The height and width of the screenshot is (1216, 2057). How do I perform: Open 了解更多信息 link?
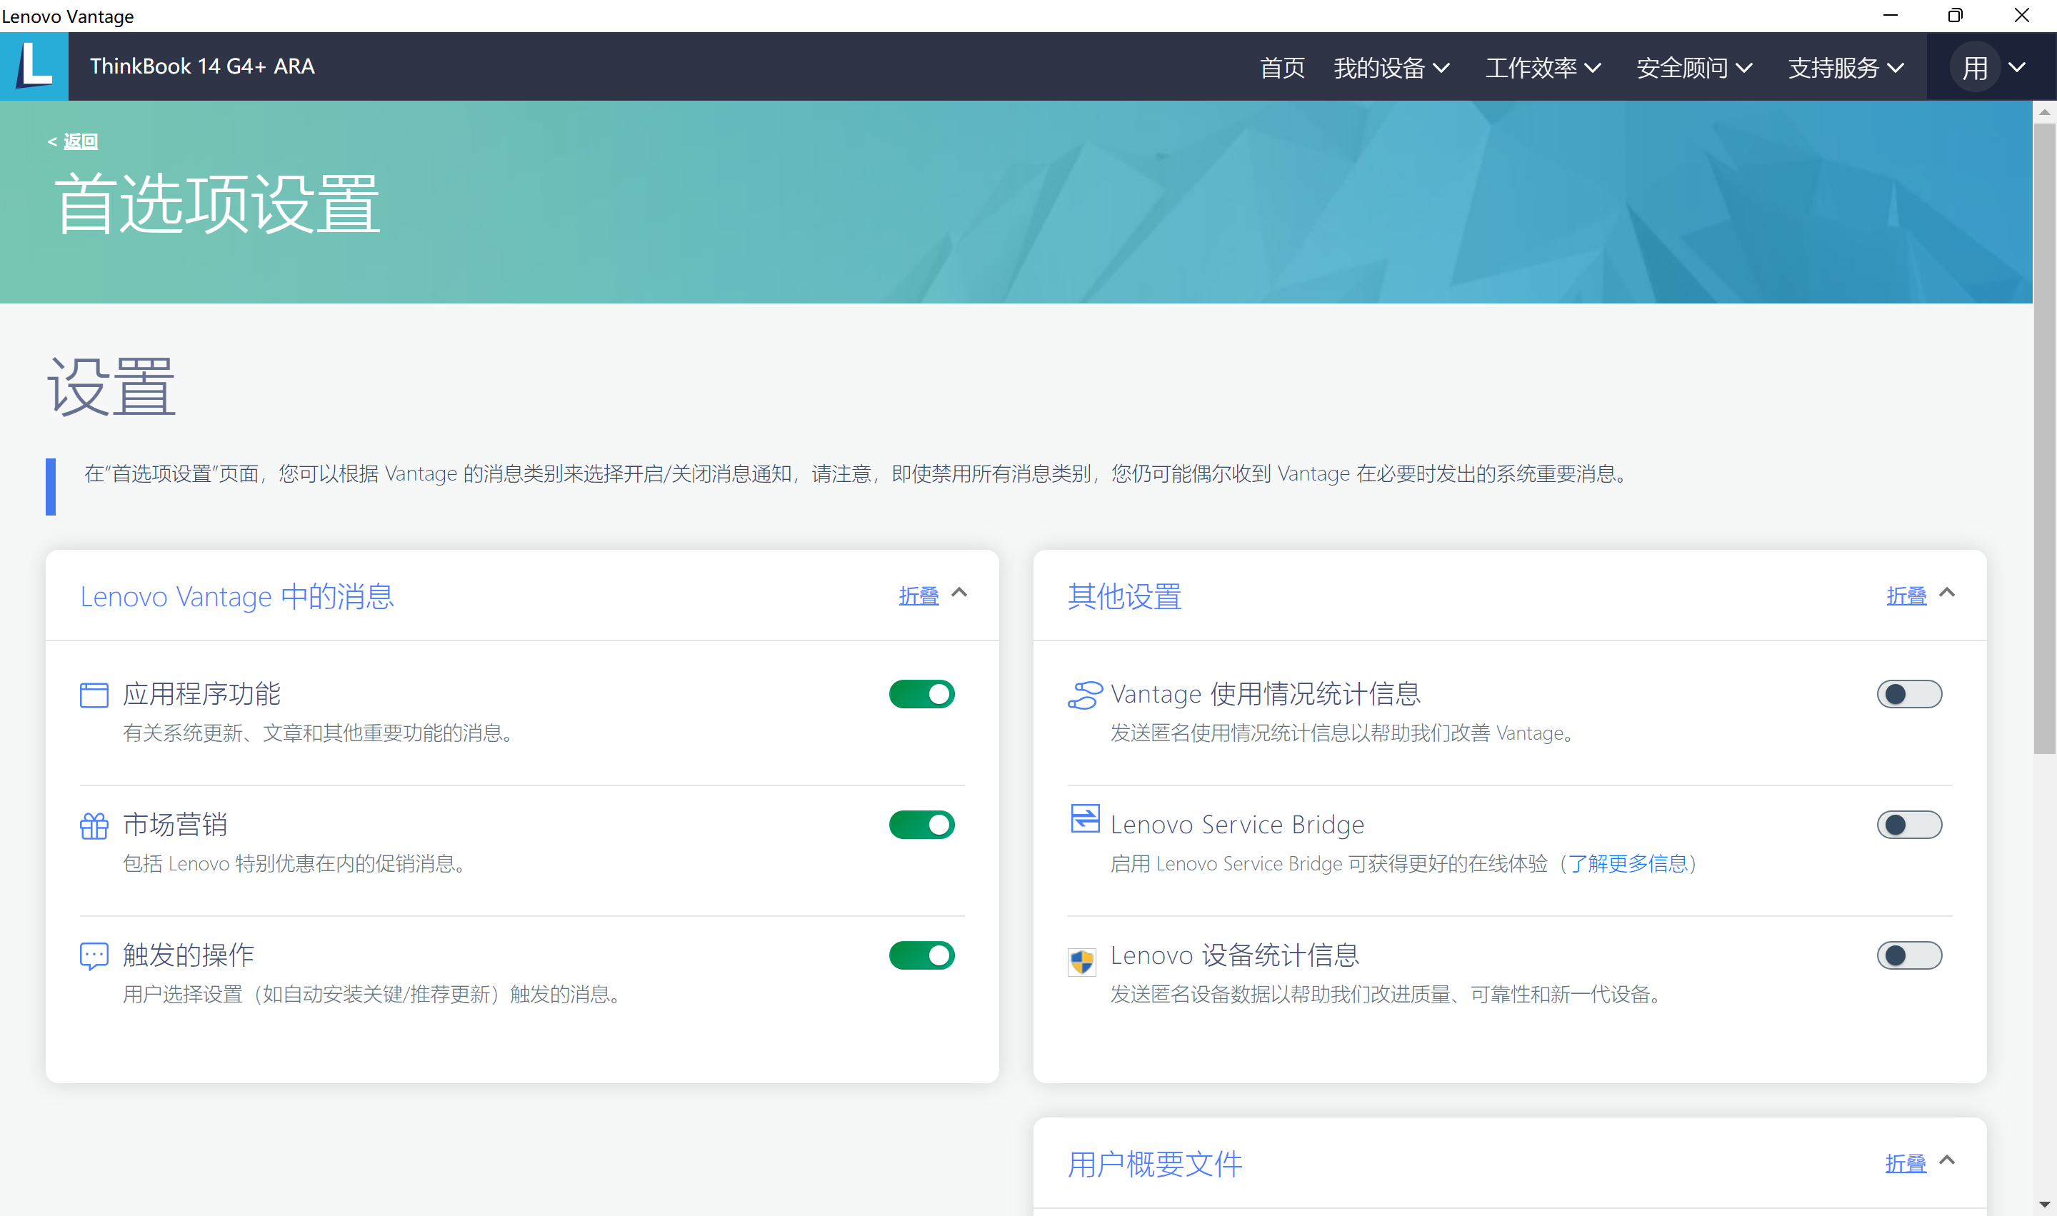[x=1628, y=864]
